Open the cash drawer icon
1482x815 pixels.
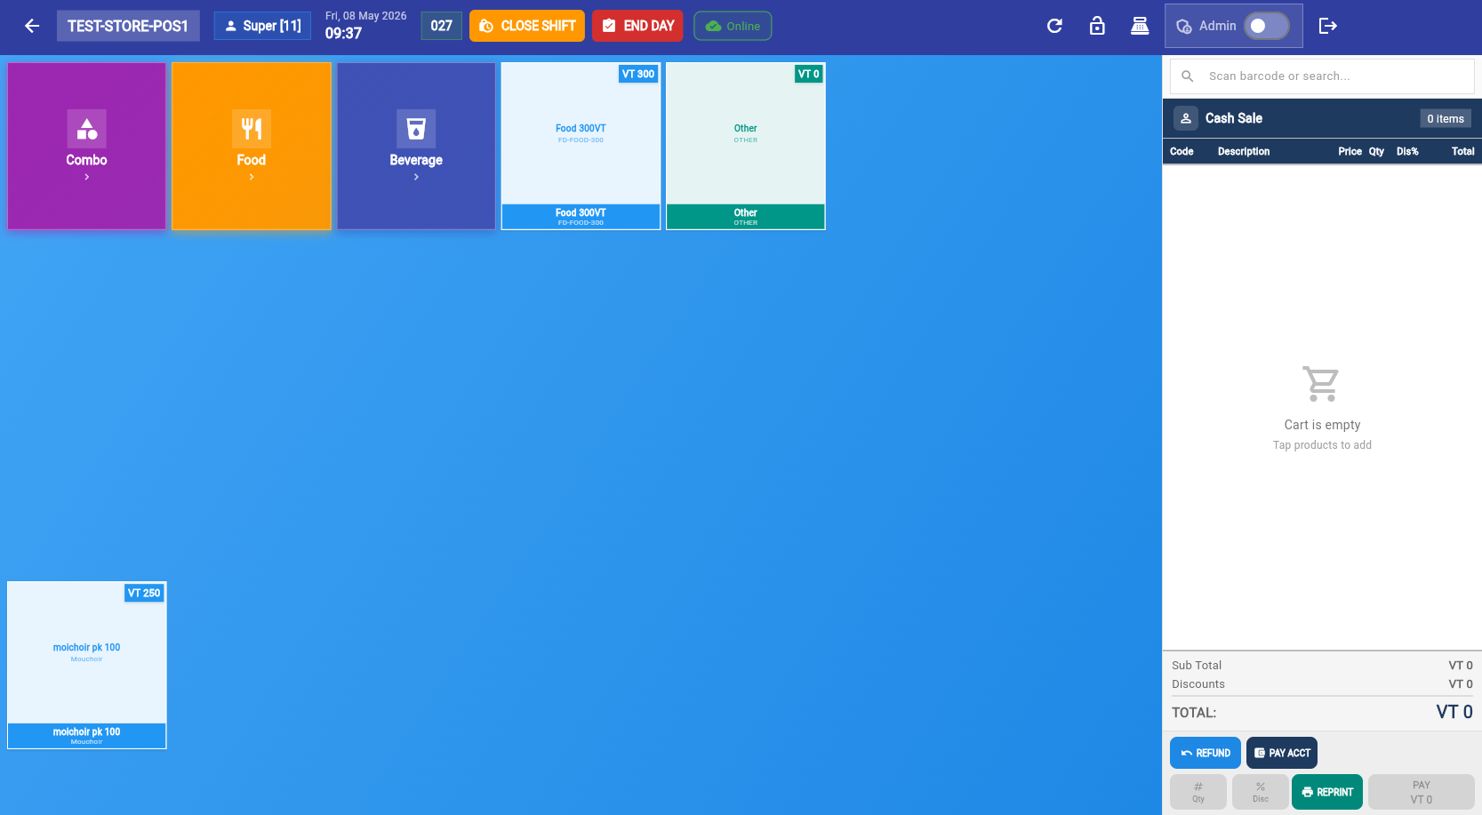(1140, 26)
